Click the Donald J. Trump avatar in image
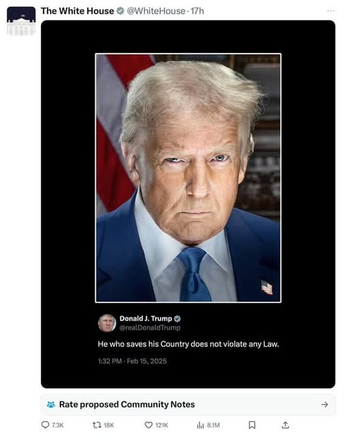Image resolution: width=354 pixels, height=436 pixels. (x=107, y=323)
